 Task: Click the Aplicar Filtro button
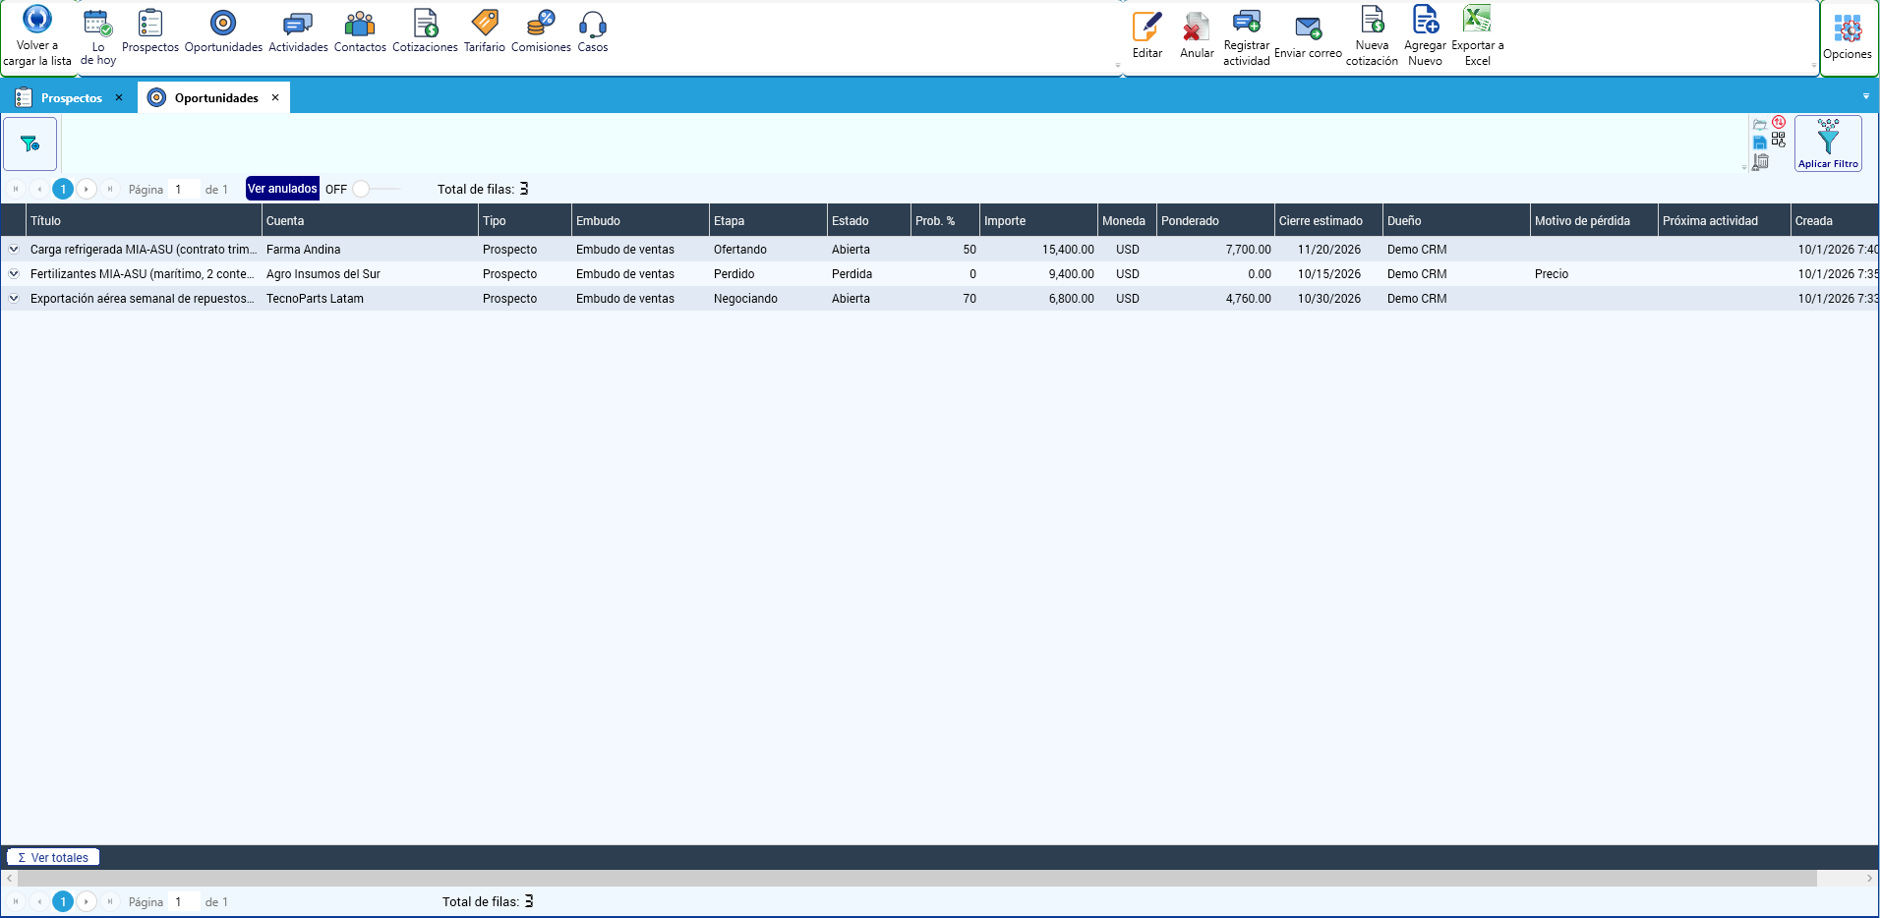tap(1828, 143)
